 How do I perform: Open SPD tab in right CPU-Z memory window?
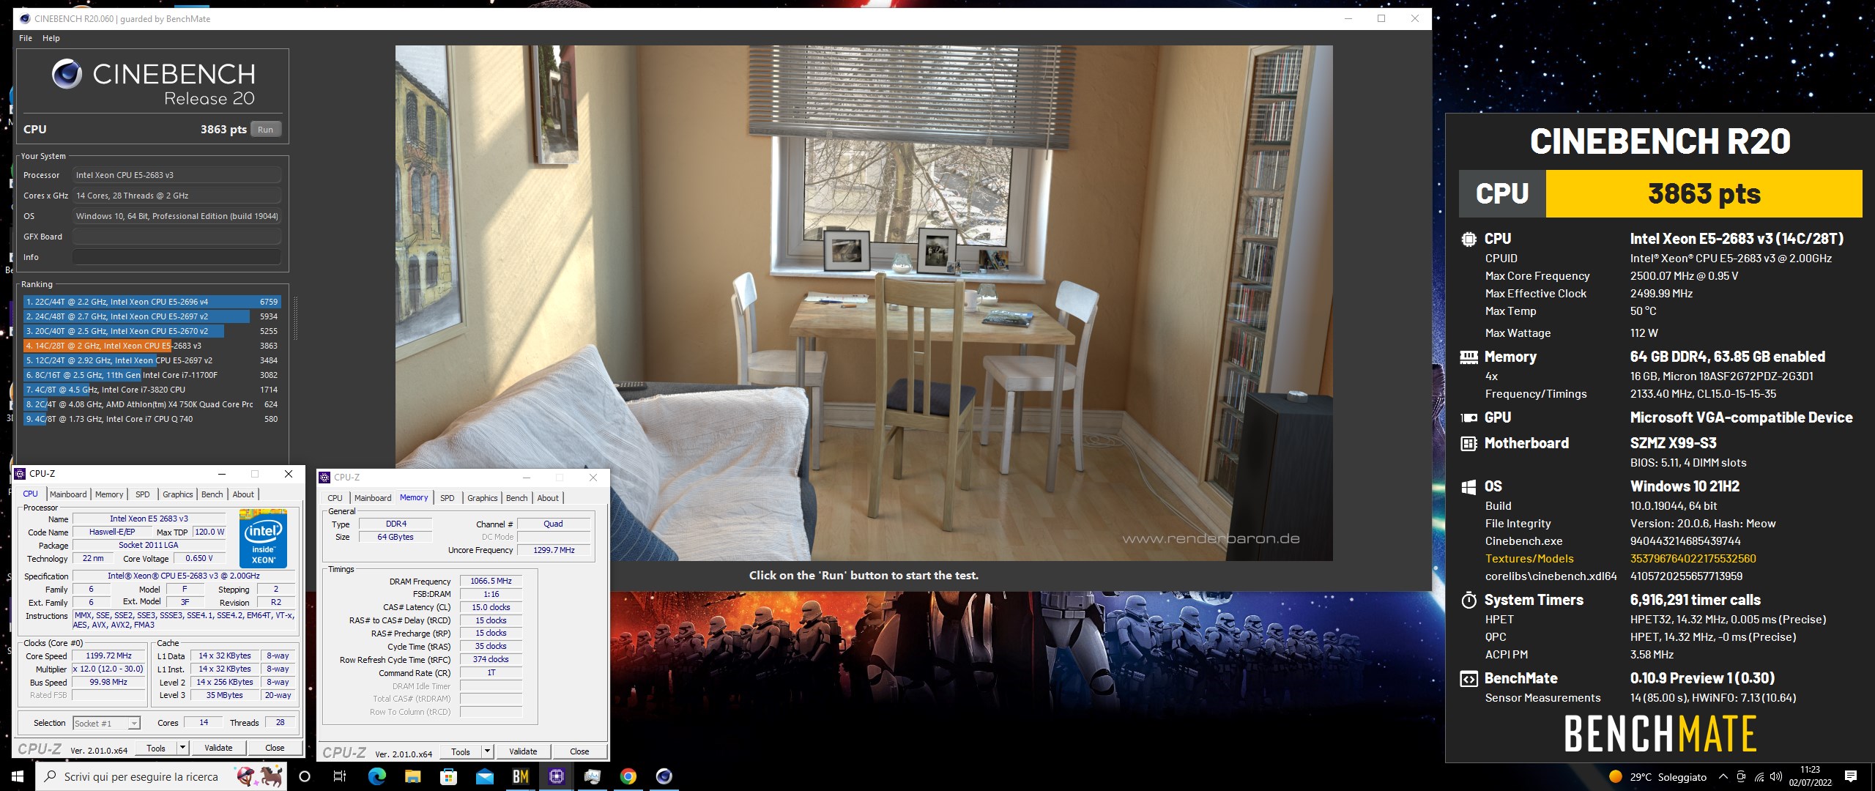[x=448, y=498]
